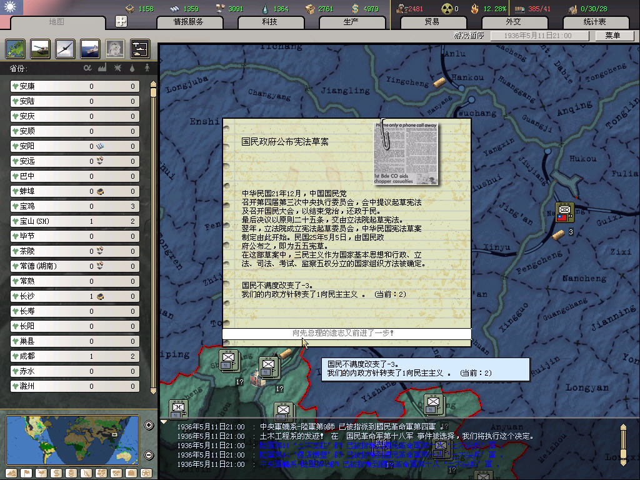Select province 成都 in the list
This screenshot has width=640, height=480.
pyautogui.click(x=75, y=356)
